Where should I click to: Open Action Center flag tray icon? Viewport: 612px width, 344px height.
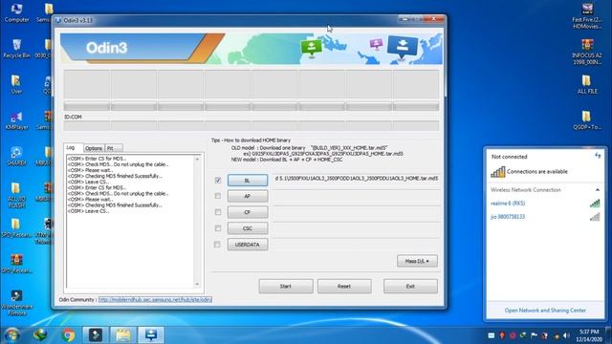(x=534, y=335)
